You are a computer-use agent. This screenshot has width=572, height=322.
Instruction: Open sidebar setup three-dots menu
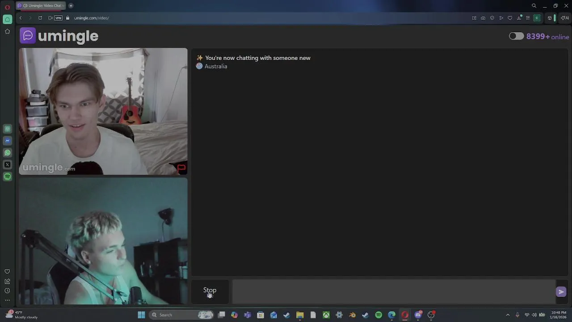pos(7,300)
